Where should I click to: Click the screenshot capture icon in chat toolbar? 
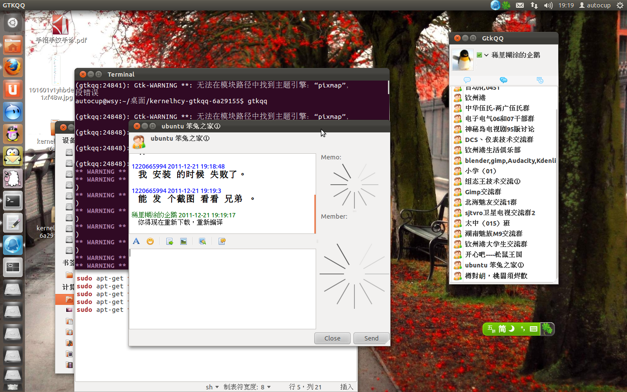202,241
